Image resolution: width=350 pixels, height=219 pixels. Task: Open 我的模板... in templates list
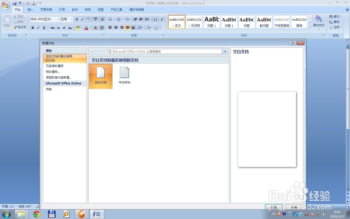(53, 72)
